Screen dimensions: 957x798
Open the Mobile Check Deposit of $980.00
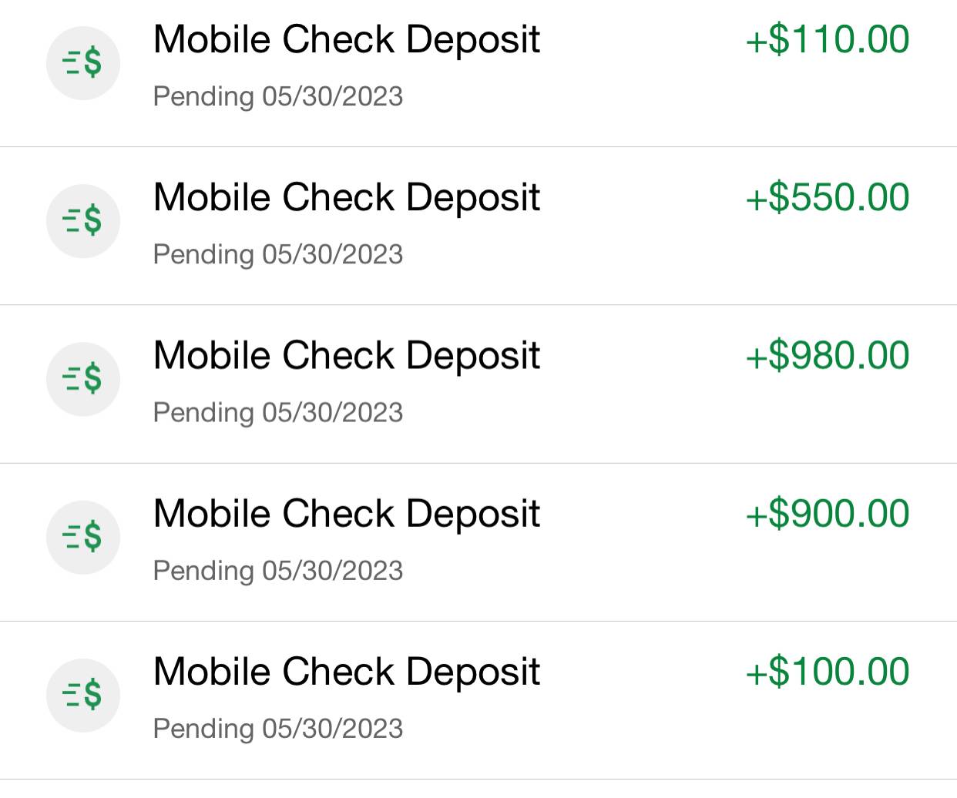(346, 356)
